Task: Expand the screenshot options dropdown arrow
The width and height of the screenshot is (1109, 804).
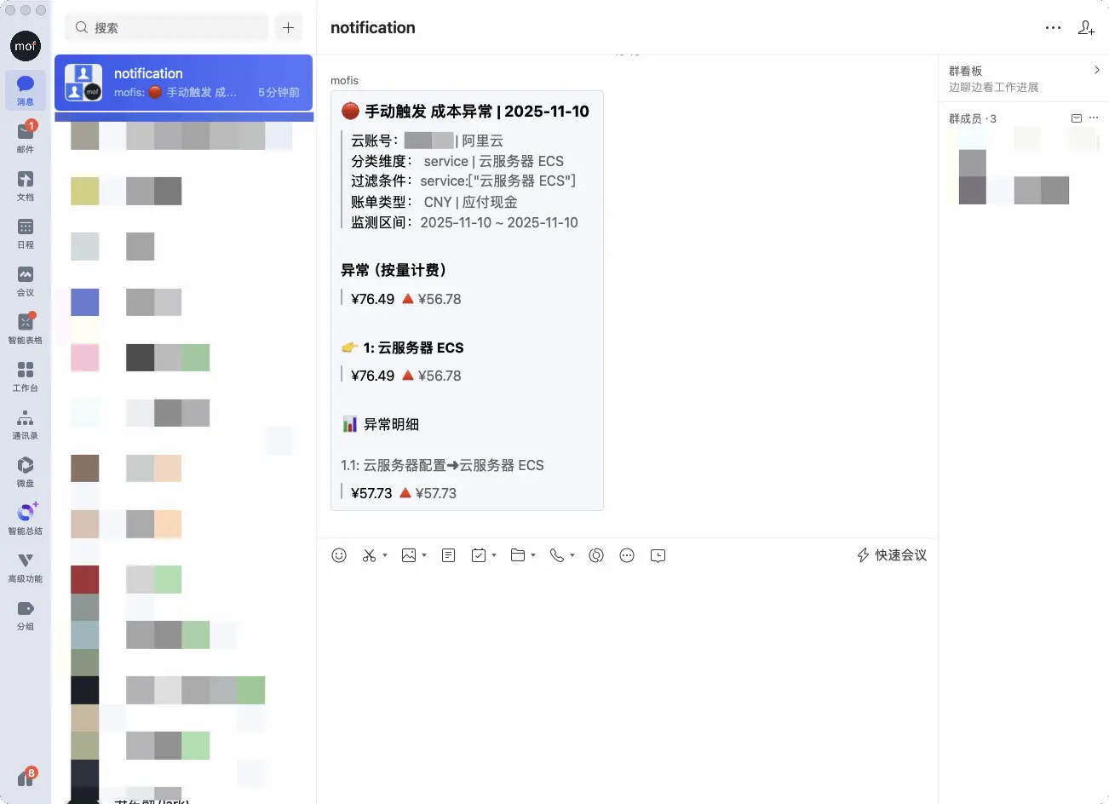Action: (x=385, y=555)
